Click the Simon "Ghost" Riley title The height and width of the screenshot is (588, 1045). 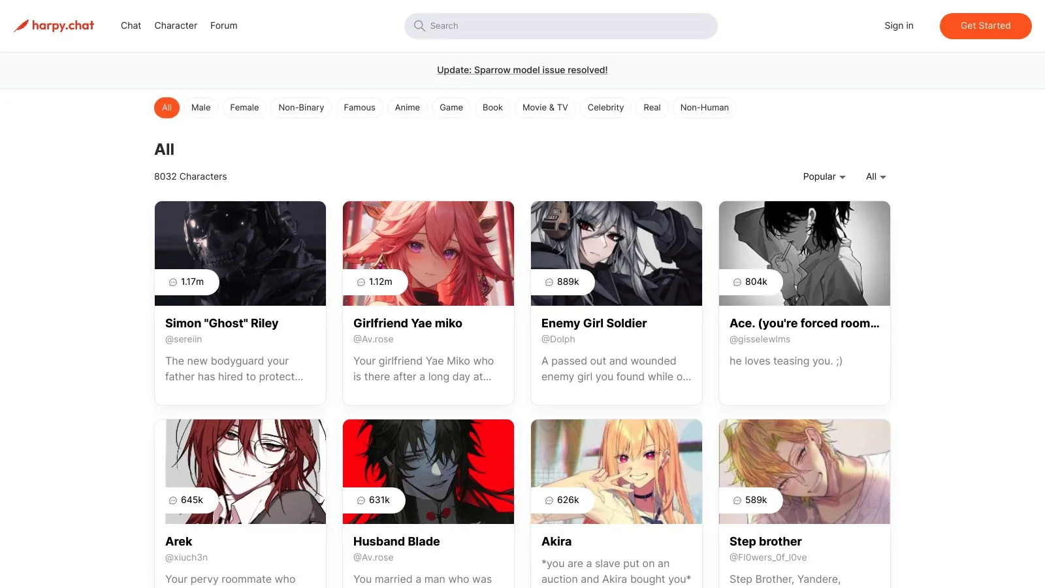[x=221, y=323]
